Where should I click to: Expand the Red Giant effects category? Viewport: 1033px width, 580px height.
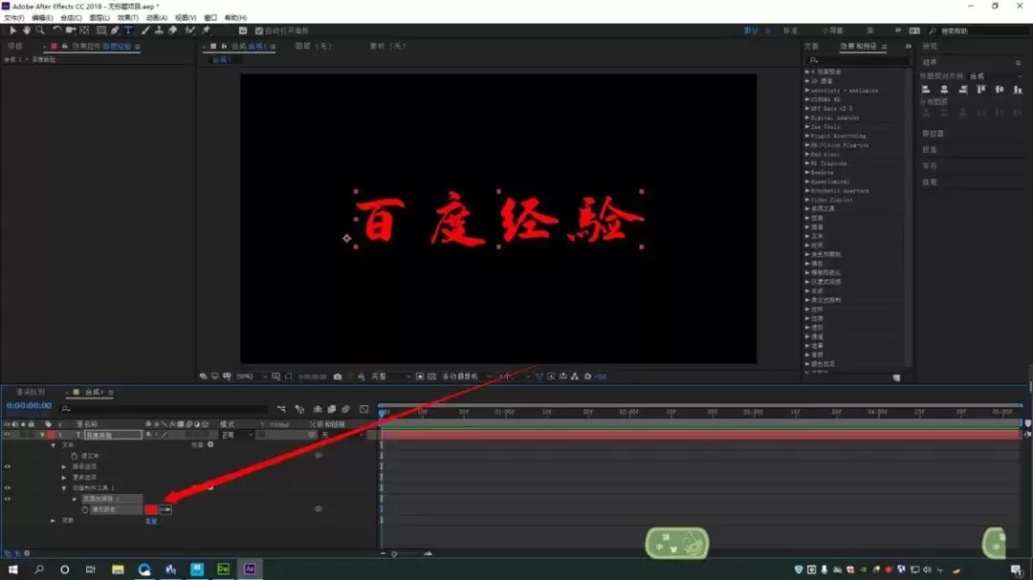(807, 154)
